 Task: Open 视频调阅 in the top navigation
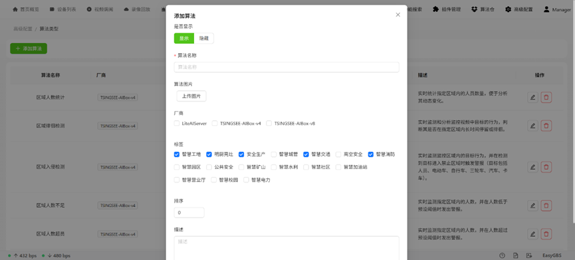[100, 9]
